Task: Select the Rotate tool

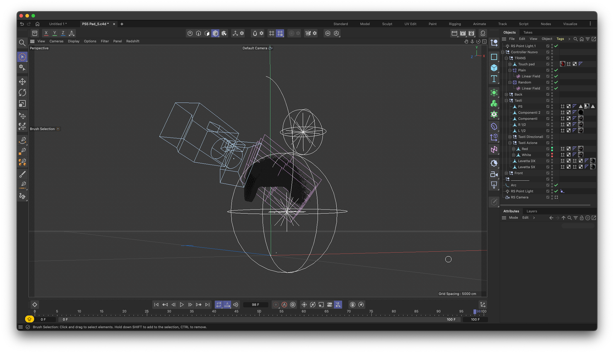Action: [22, 93]
